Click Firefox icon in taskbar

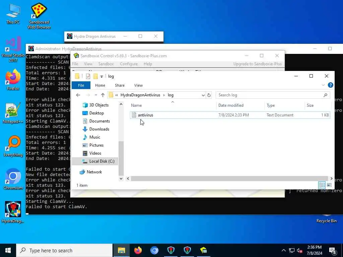138,250
